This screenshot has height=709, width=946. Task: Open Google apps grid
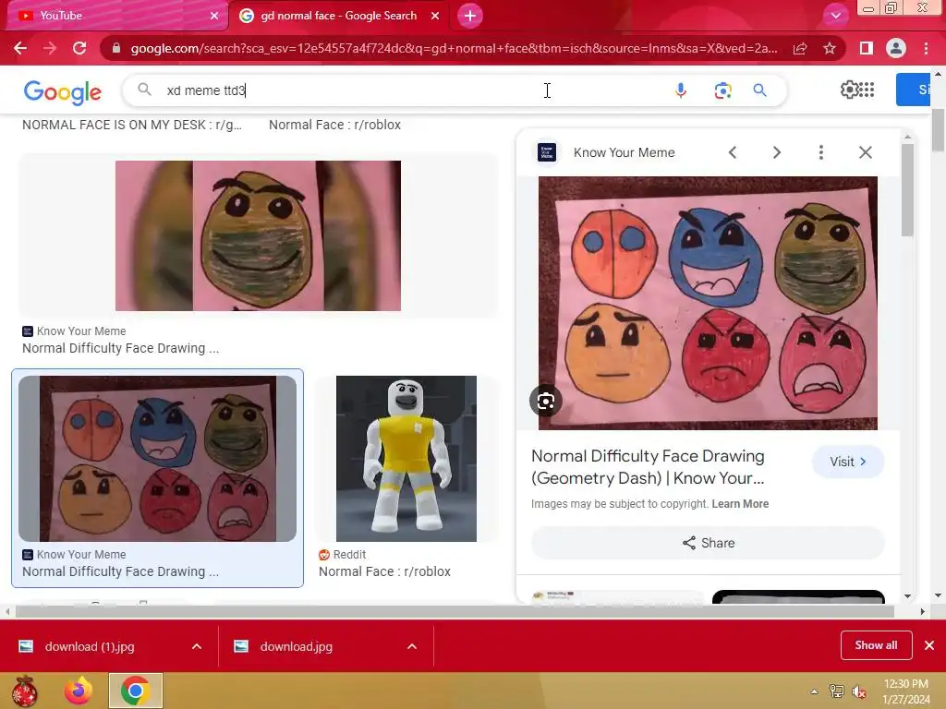pos(867,90)
